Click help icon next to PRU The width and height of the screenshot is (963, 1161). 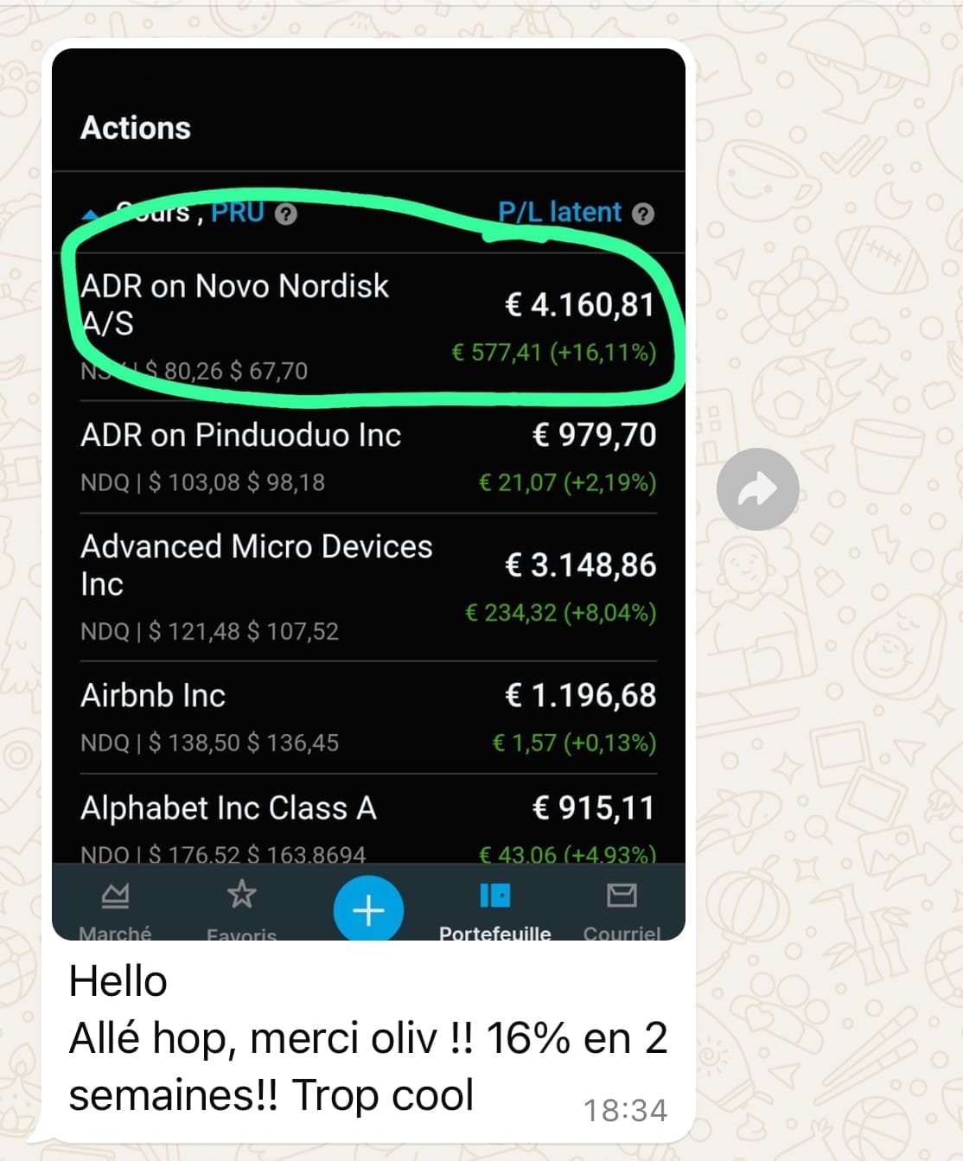pyautogui.click(x=286, y=214)
